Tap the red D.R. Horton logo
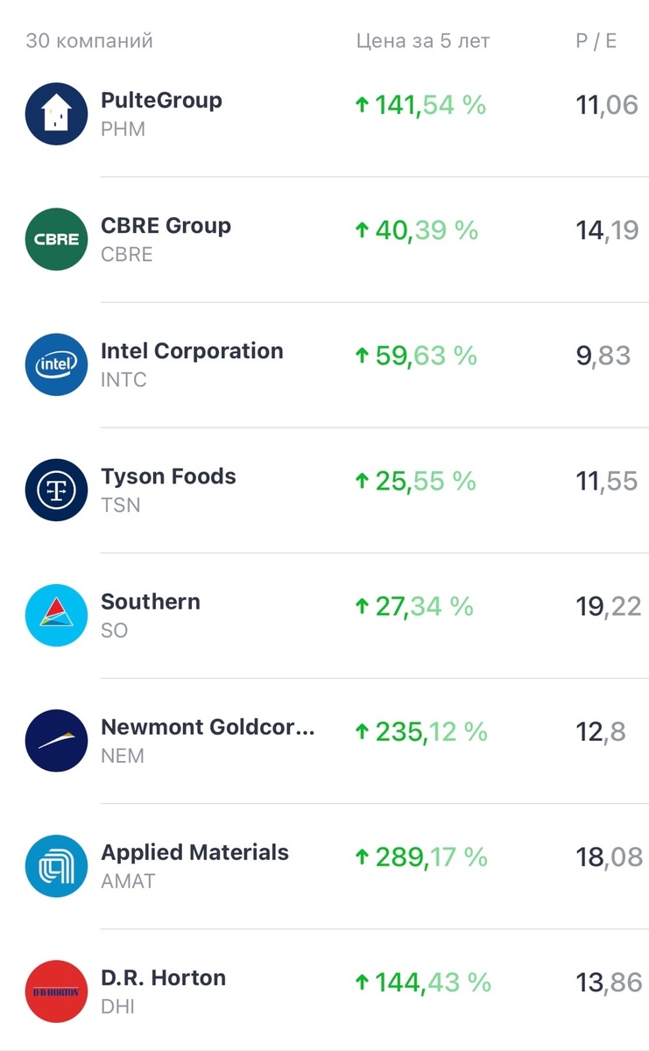The height and width of the screenshot is (1051, 649). coord(57,991)
